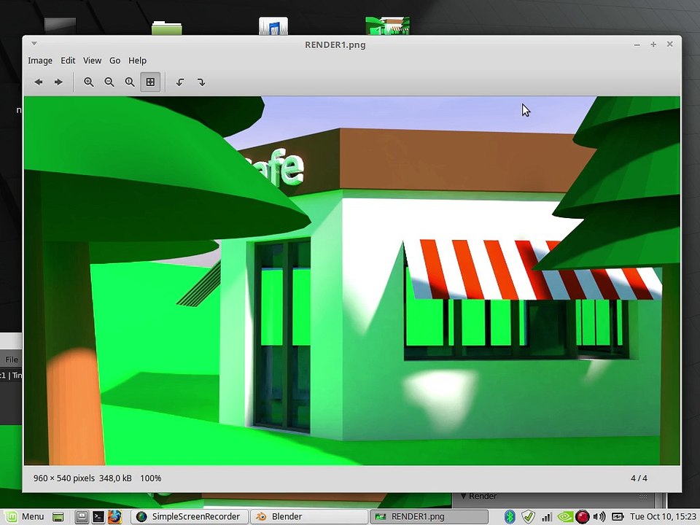
Task: Switch to Blender in the taskbar
Action: 309,517
